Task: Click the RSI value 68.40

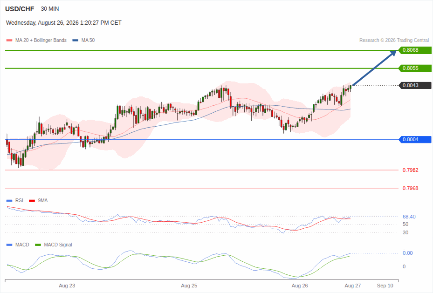Action: 409,217
